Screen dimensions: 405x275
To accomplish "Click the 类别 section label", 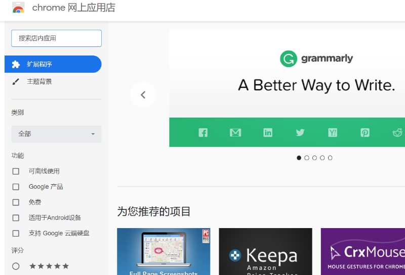I will click(x=18, y=113).
